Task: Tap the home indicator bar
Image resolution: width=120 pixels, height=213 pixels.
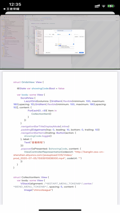Action: [60, 210]
